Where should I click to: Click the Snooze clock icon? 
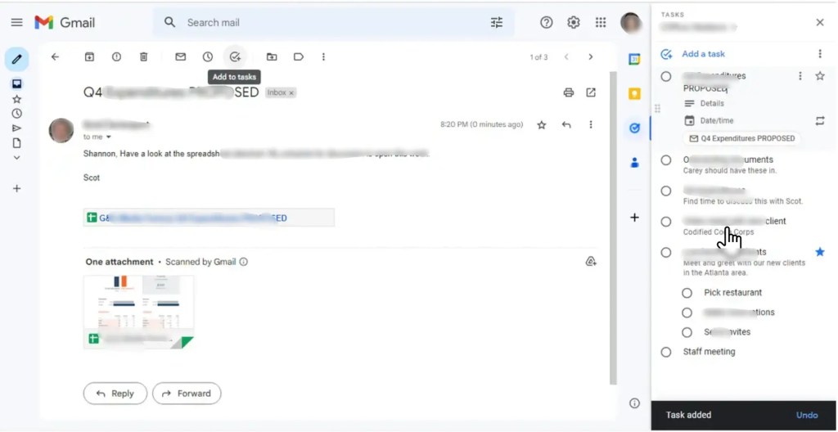click(x=207, y=56)
